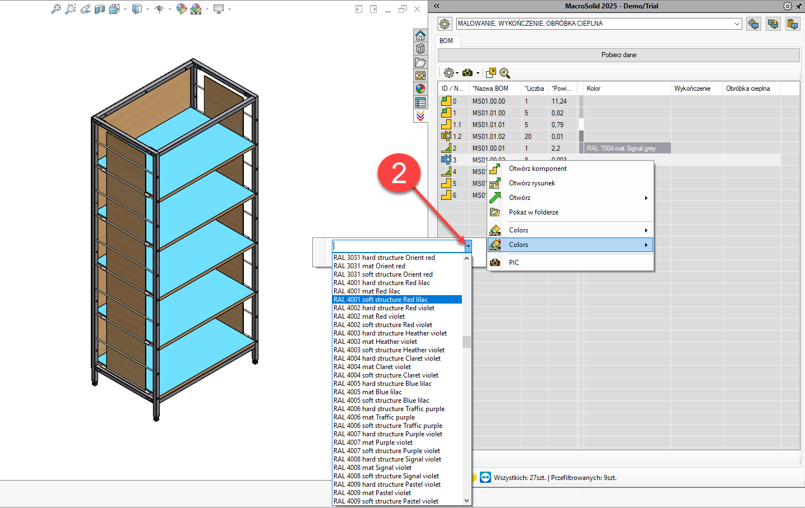Select the MacroSolid chevrons pane icon
The image size is (805, 508).
420,116
